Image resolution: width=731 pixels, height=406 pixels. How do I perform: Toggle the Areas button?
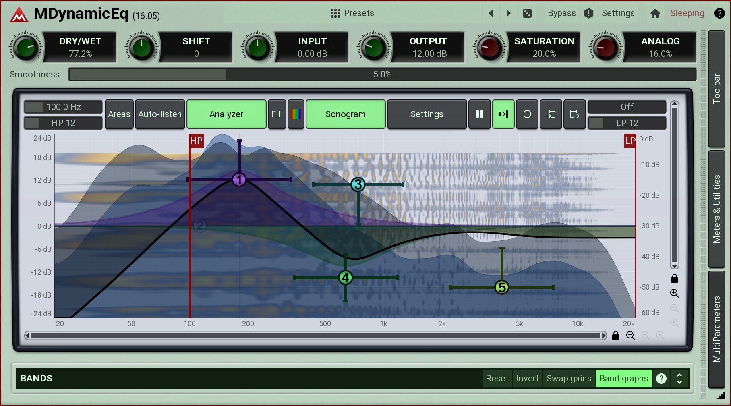[119, 114]
